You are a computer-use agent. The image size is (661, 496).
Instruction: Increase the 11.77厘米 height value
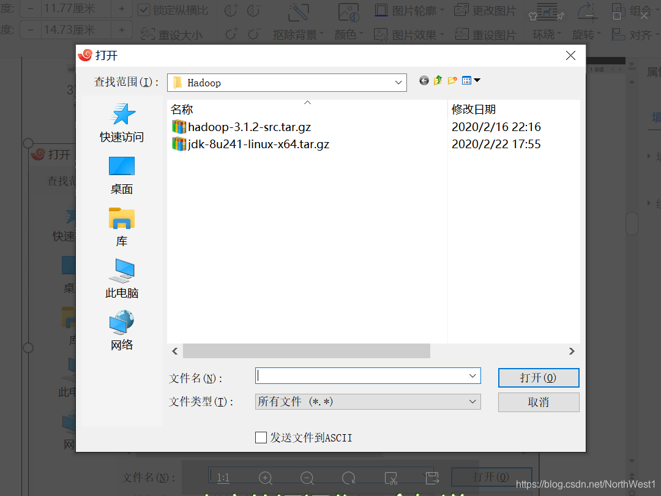click(x=122, y=9)
